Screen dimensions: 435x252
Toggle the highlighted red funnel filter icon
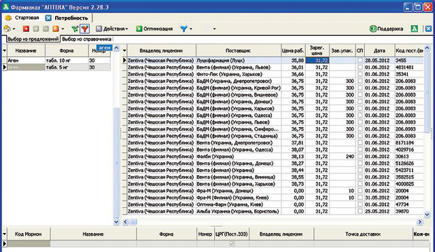pos(84,29)
